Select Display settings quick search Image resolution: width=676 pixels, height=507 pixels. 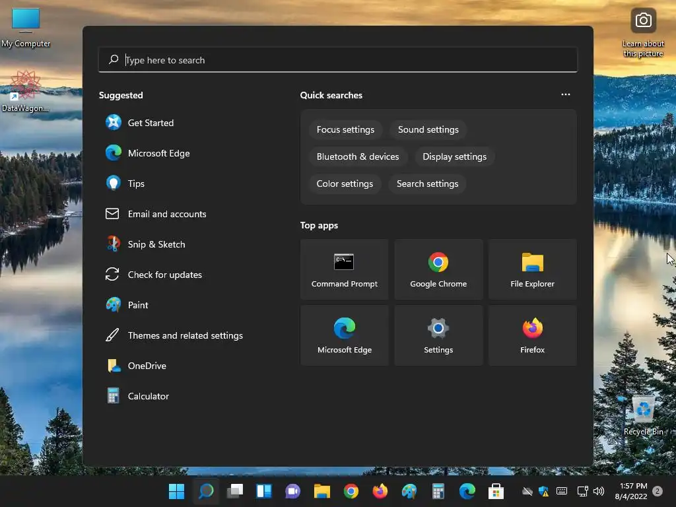point(454,156)
